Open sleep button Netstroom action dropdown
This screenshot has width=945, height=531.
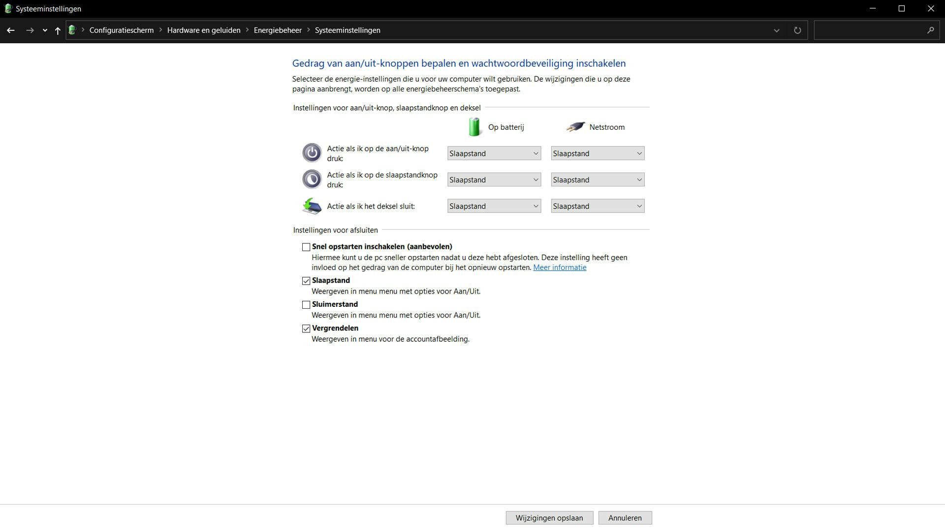(x=597, y=180)
